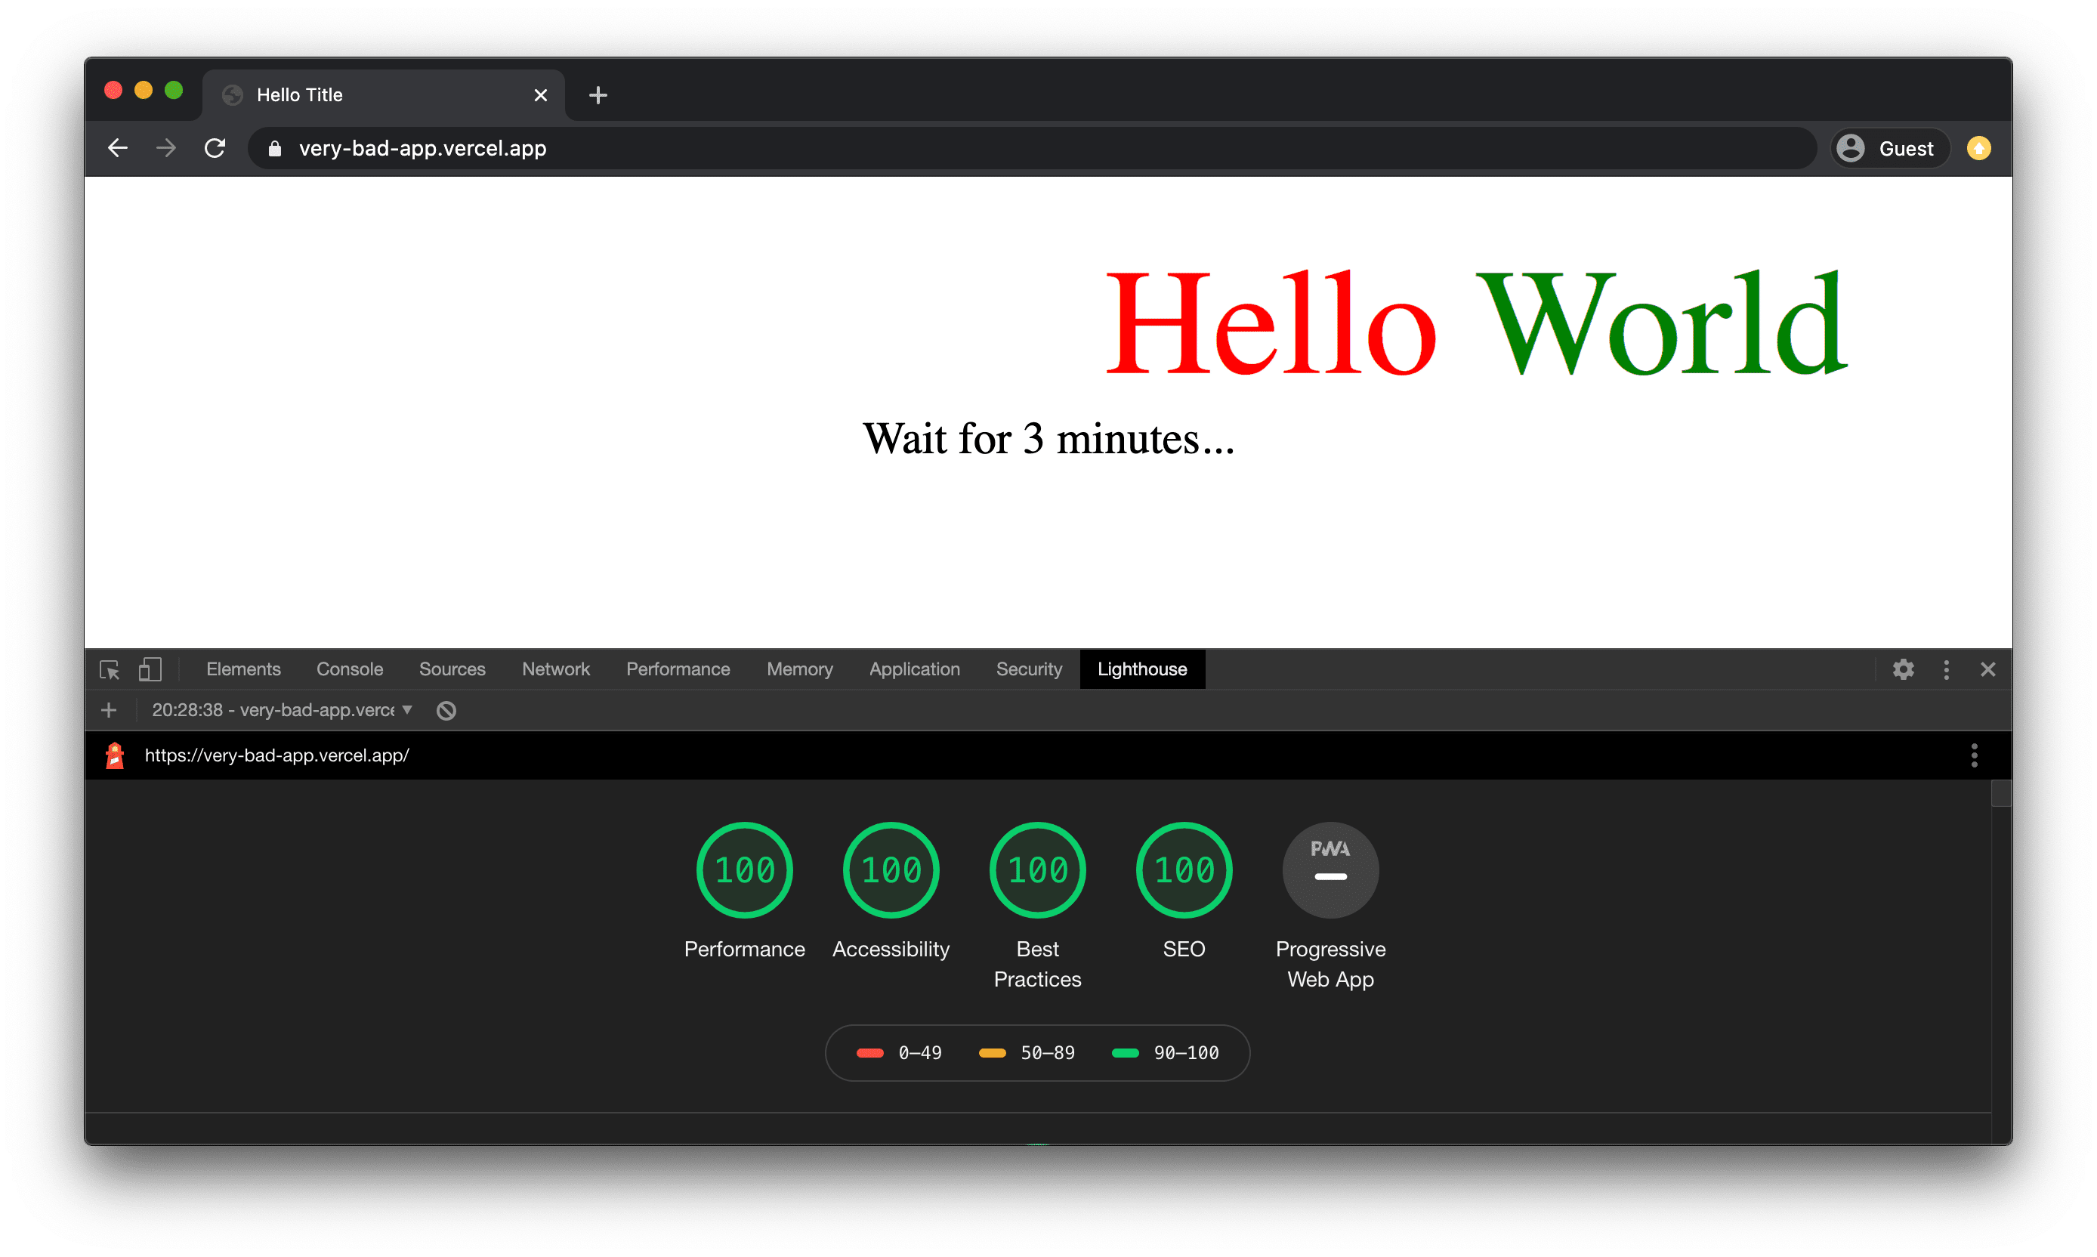Screen dimensions: 2097x1257
Task: Jump to the Performance score gauge
Action: coord(745,871)
